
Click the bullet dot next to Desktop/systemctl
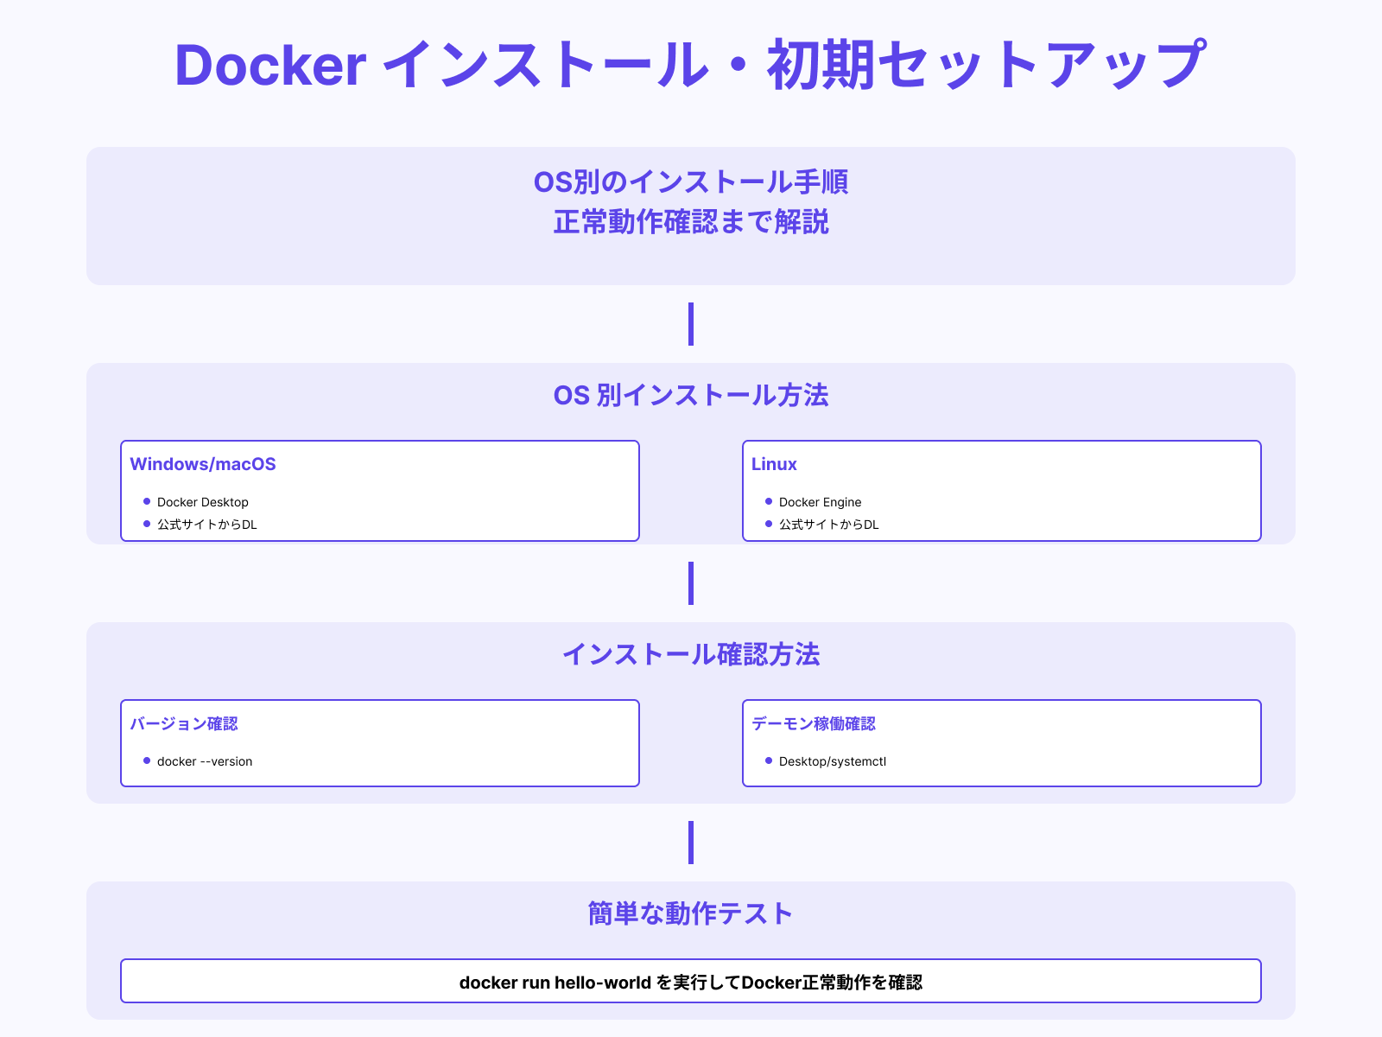point(769,761)
